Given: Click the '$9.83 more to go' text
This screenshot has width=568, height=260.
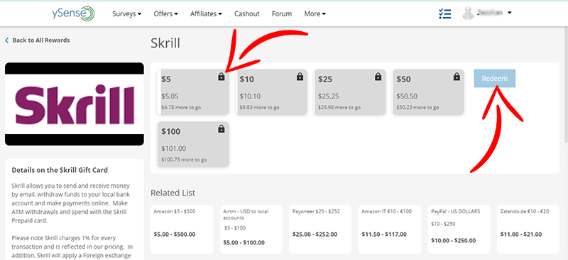Looking at the screenshot, I should pos(259,108).
